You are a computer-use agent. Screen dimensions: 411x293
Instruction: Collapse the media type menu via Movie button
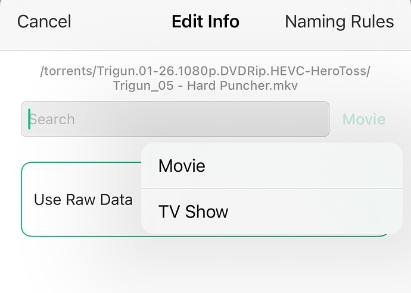tap(363, 119)
